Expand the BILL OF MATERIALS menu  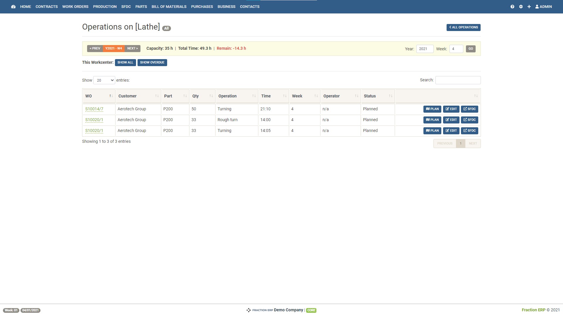(169, 7)
